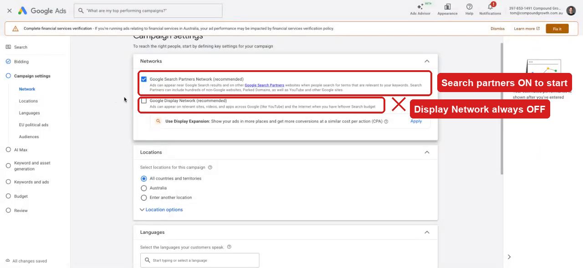Go to Locations subsection

point(28,101)
